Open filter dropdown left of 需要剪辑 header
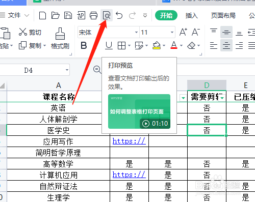Viewport: 255px width, 202px height. pyautogui.click(x=183, y=98)
